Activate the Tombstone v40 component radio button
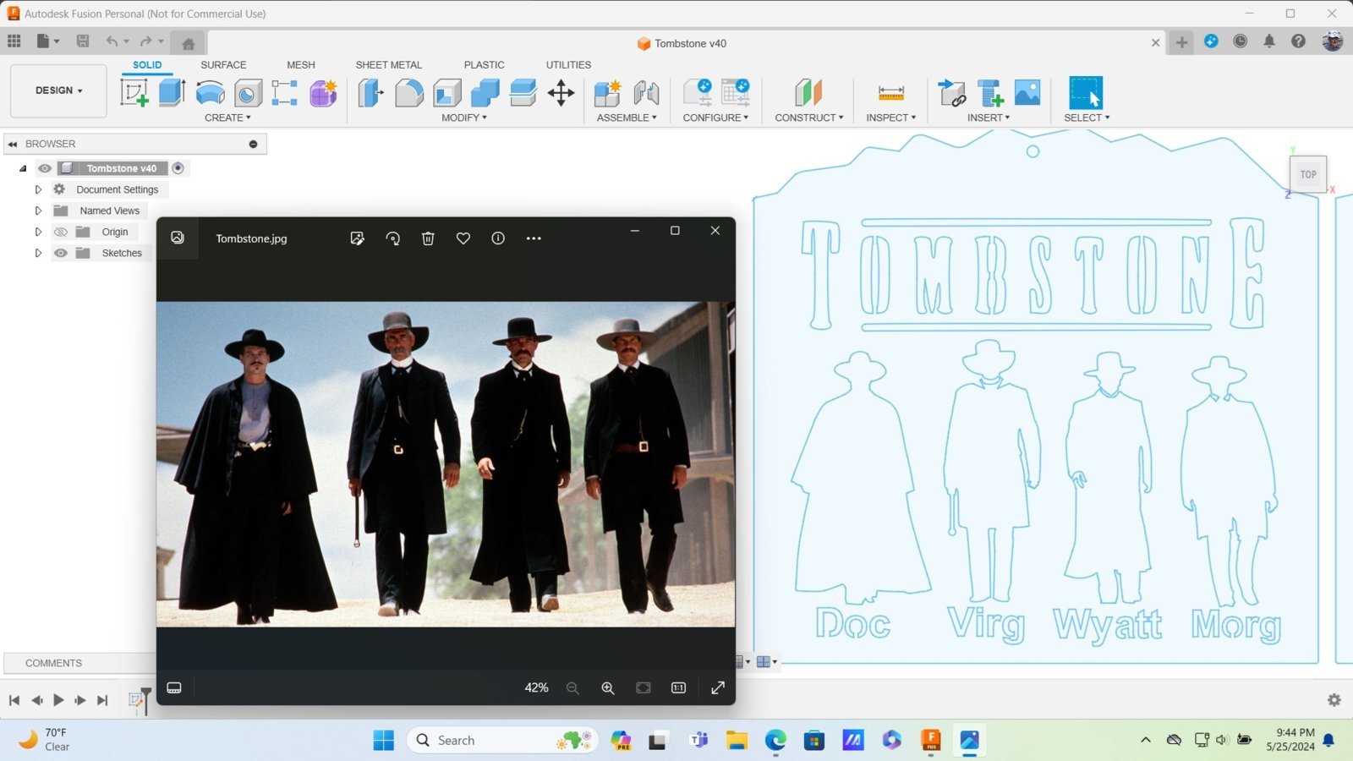 (178, 168)
